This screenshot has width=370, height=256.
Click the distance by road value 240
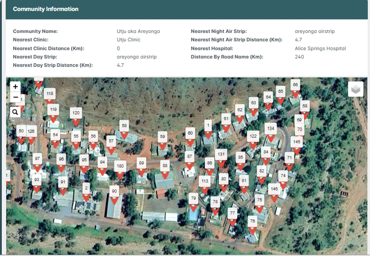click(x=299, y=57)
